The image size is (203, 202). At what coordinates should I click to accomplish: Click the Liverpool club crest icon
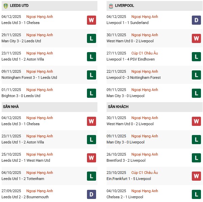111,6
